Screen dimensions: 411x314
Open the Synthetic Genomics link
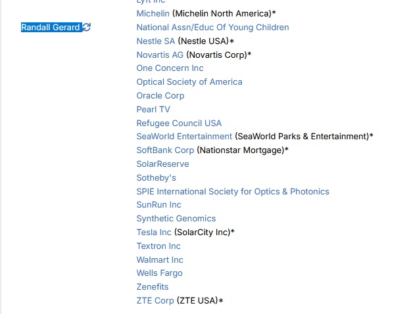(x=176, y=219)
